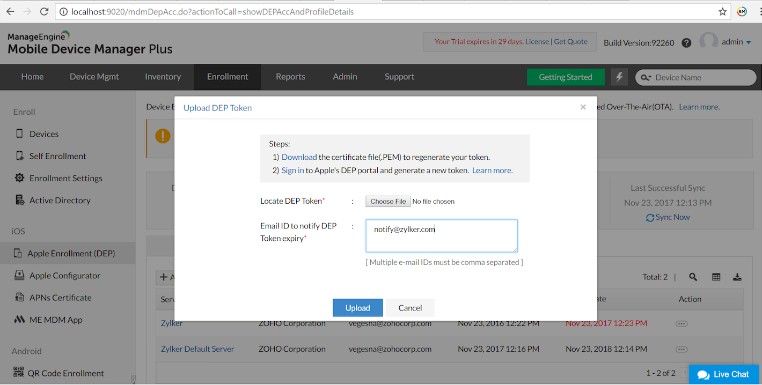Screen dimensions: 762x385
Task: Click the Choose File button
Action: click(x=388, y=201)
